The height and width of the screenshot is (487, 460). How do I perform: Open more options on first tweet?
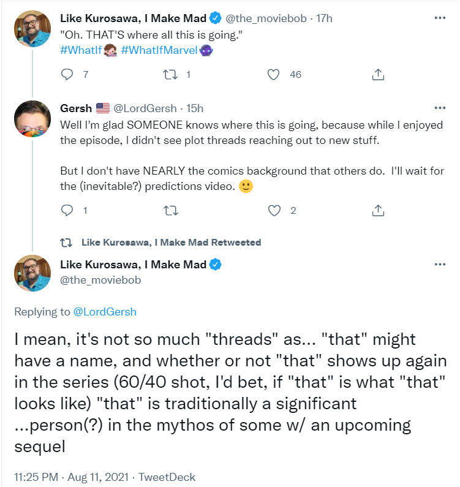pyautogui.click(x=440, y=18)
